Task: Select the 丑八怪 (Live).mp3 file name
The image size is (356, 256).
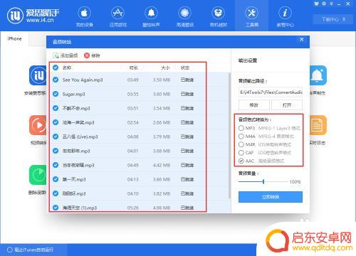Action: 80,137
